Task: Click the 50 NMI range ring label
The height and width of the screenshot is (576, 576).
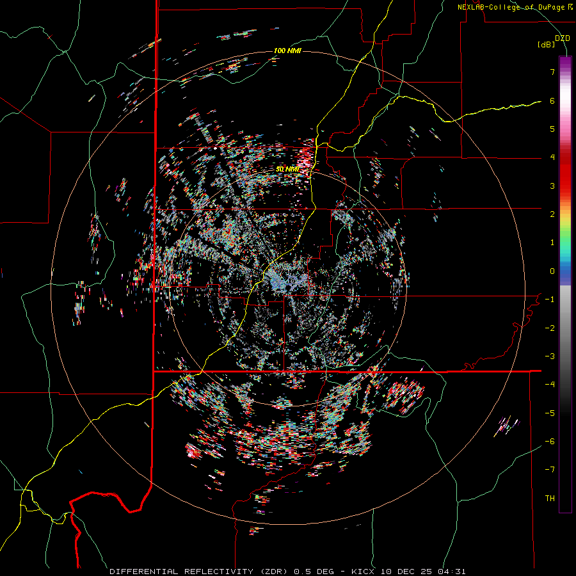Action: click(287, 170)
